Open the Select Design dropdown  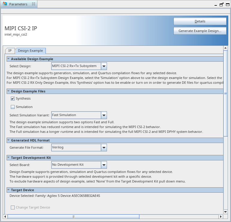104,66
